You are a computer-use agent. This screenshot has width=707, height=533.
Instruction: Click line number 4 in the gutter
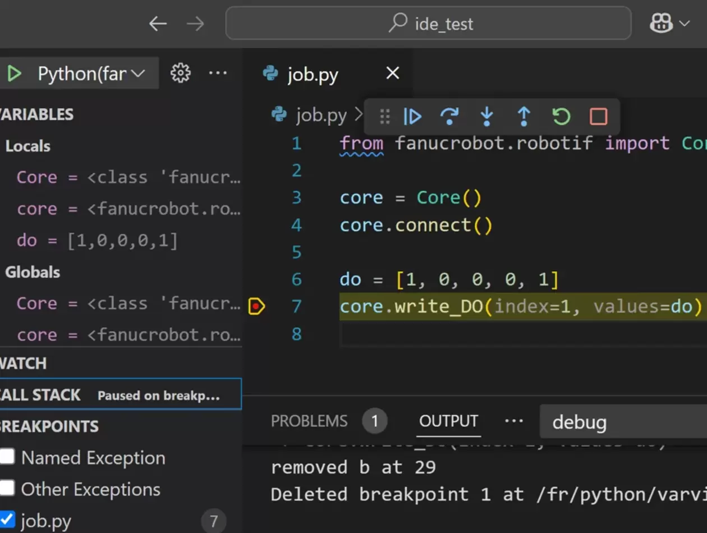(x=296, y=226)
